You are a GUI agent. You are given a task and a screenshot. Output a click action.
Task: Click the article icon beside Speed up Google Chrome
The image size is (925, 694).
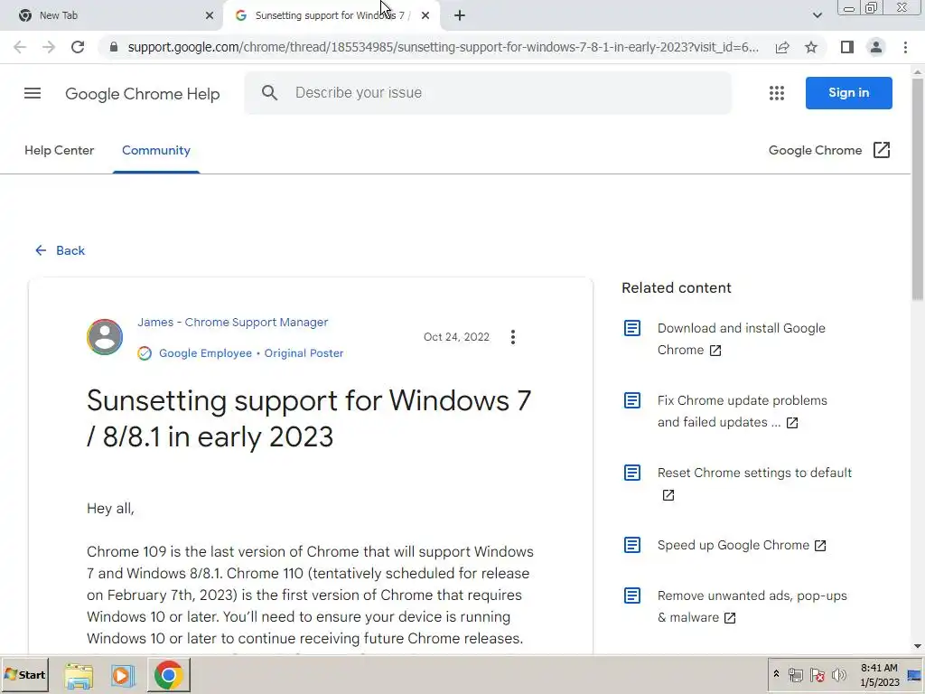pyautogui.click(x=631, y=545)
